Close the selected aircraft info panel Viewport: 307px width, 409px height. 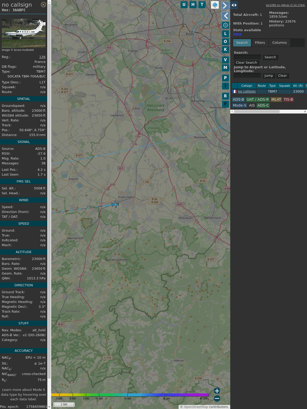click(x=43, y=5)
